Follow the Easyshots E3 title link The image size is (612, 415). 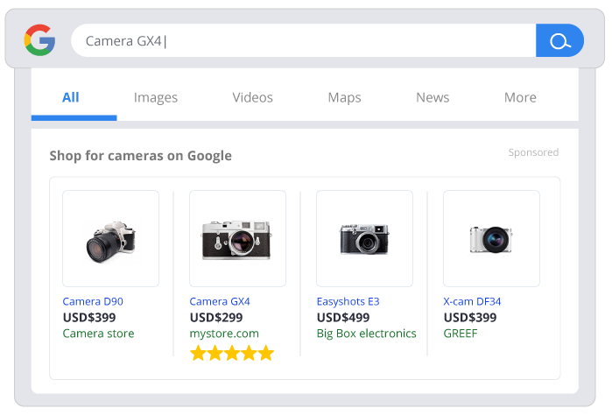coord(348,302)
